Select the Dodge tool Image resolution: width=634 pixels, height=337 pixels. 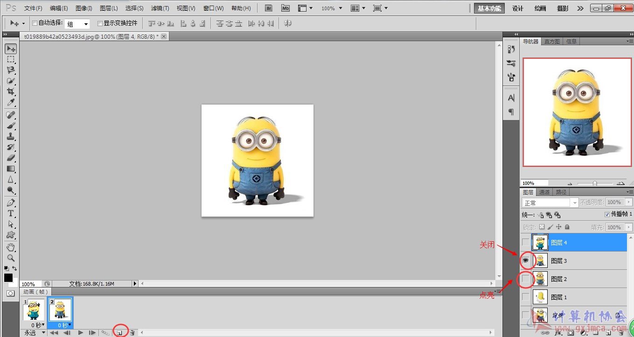(x=11, y=190)
